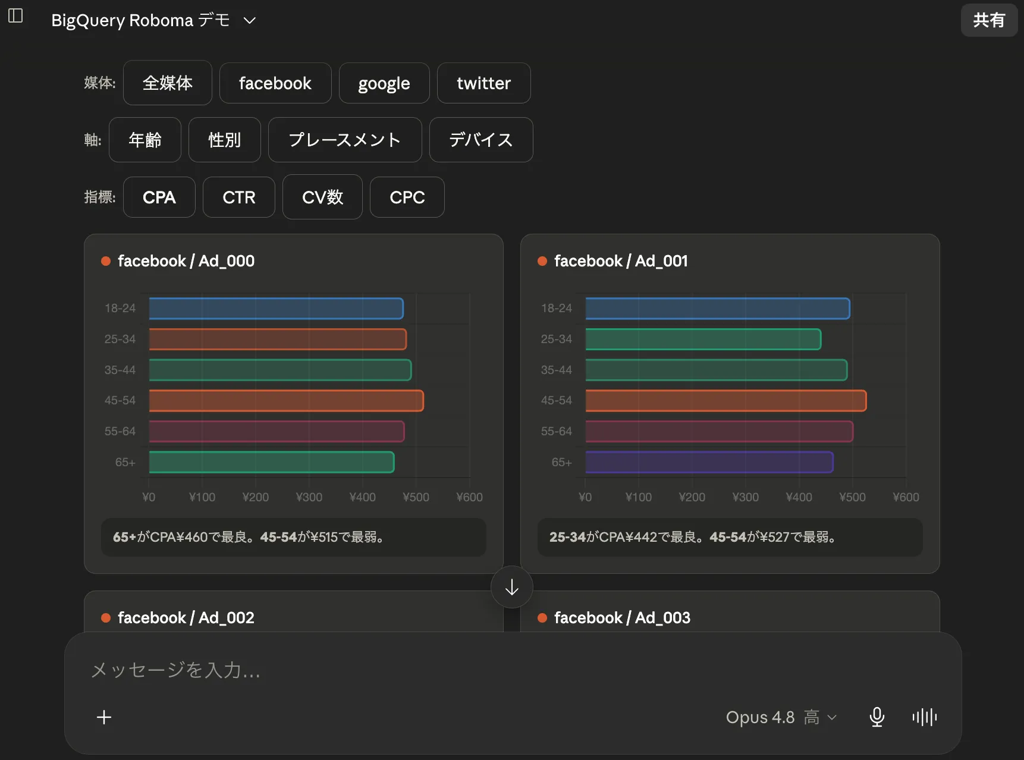Image resolution: width=1024 pixels, height=760 pixels.
Task: Choose the 性別 axis option
Action: coord(225,140)
